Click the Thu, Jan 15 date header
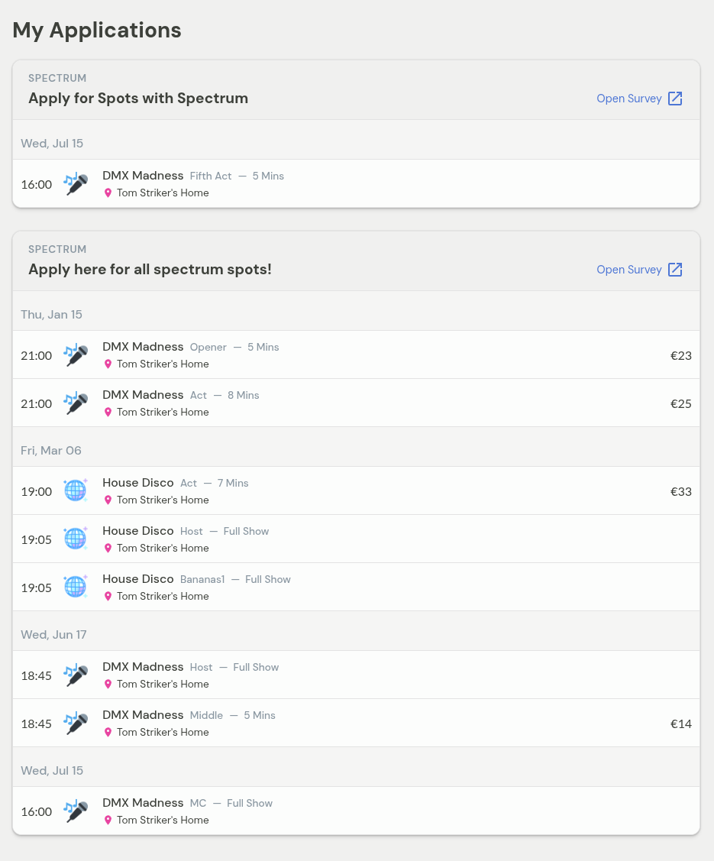The height and width of the screenshot is (861, 714). [x=51, y=314]
